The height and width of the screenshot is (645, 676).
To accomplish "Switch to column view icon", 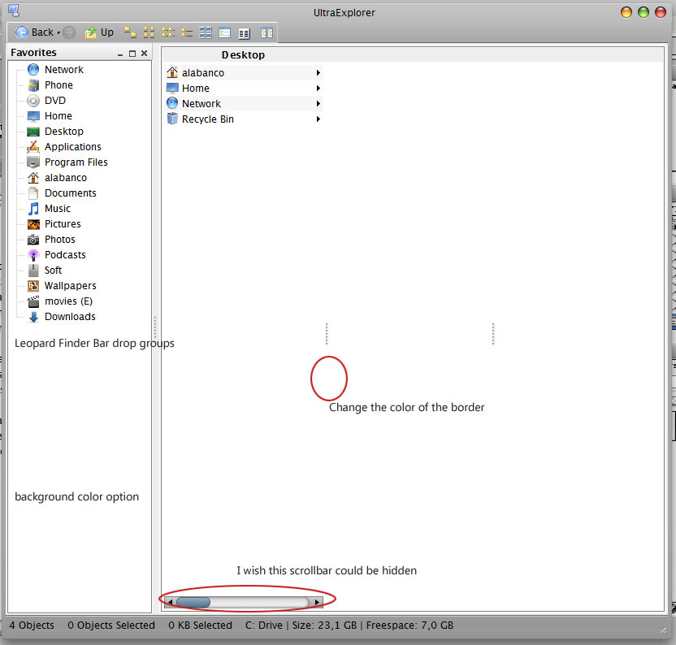I will click(x=266, y=32).
